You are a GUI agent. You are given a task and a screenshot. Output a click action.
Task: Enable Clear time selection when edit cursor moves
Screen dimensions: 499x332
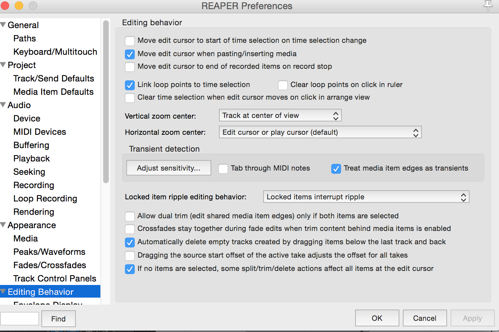[x=130, y=98]
